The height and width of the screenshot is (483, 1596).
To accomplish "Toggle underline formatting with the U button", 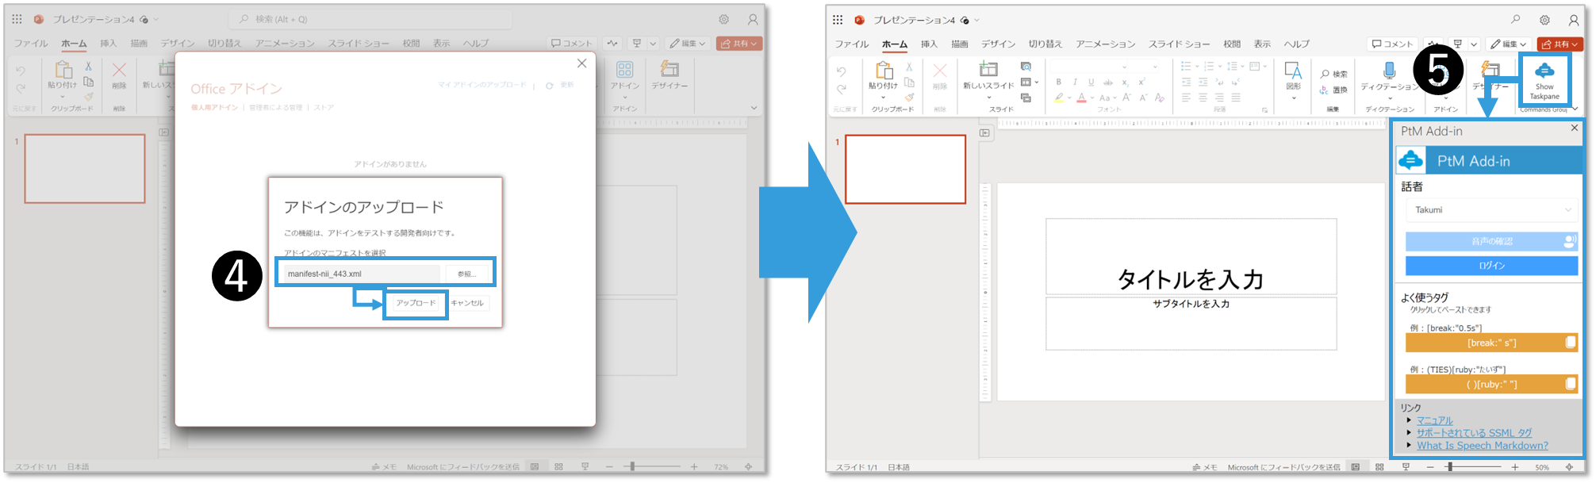I will coord(1091,82).
